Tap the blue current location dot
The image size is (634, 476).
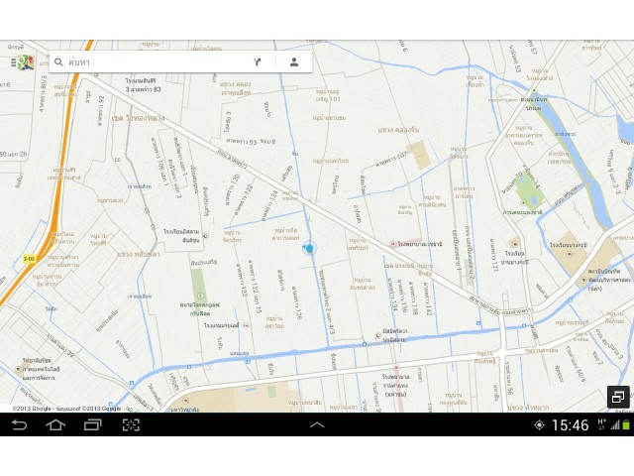click(x=309, y=248)
